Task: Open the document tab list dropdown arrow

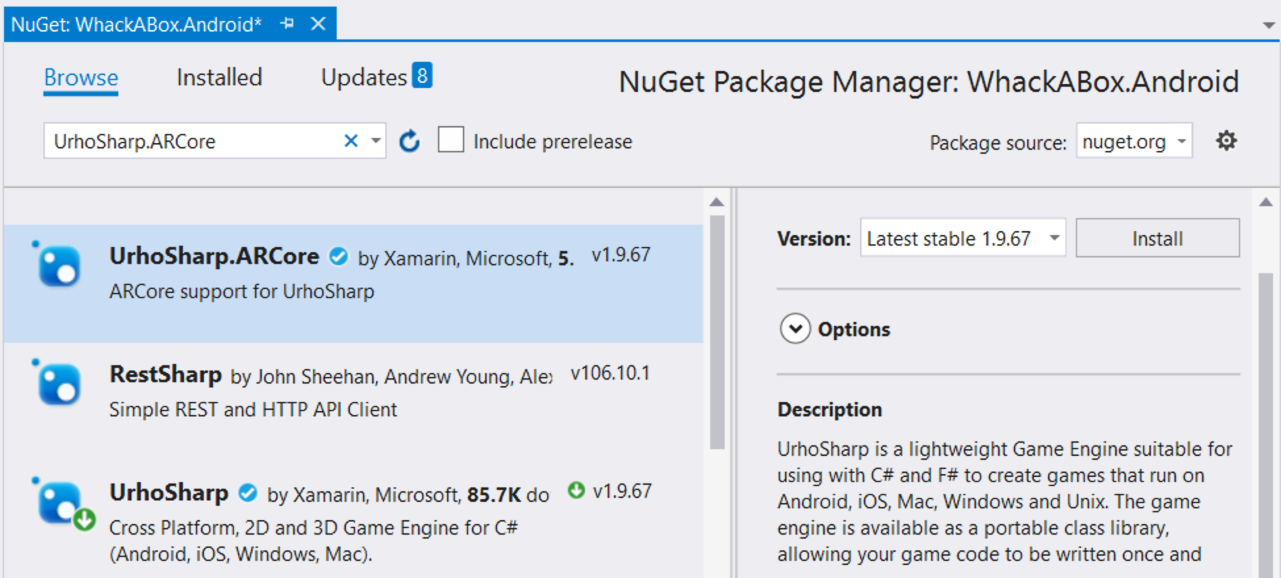Action: (1269, 26)
